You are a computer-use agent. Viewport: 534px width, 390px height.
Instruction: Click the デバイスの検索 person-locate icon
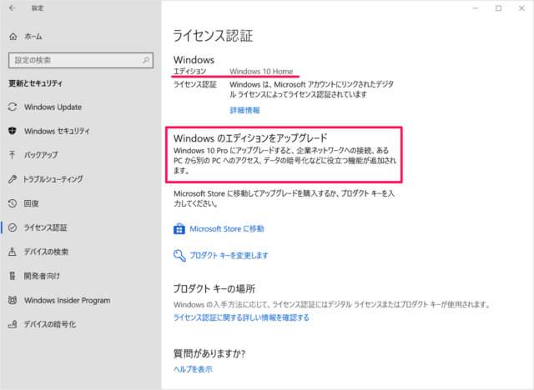tap(13, 252)
